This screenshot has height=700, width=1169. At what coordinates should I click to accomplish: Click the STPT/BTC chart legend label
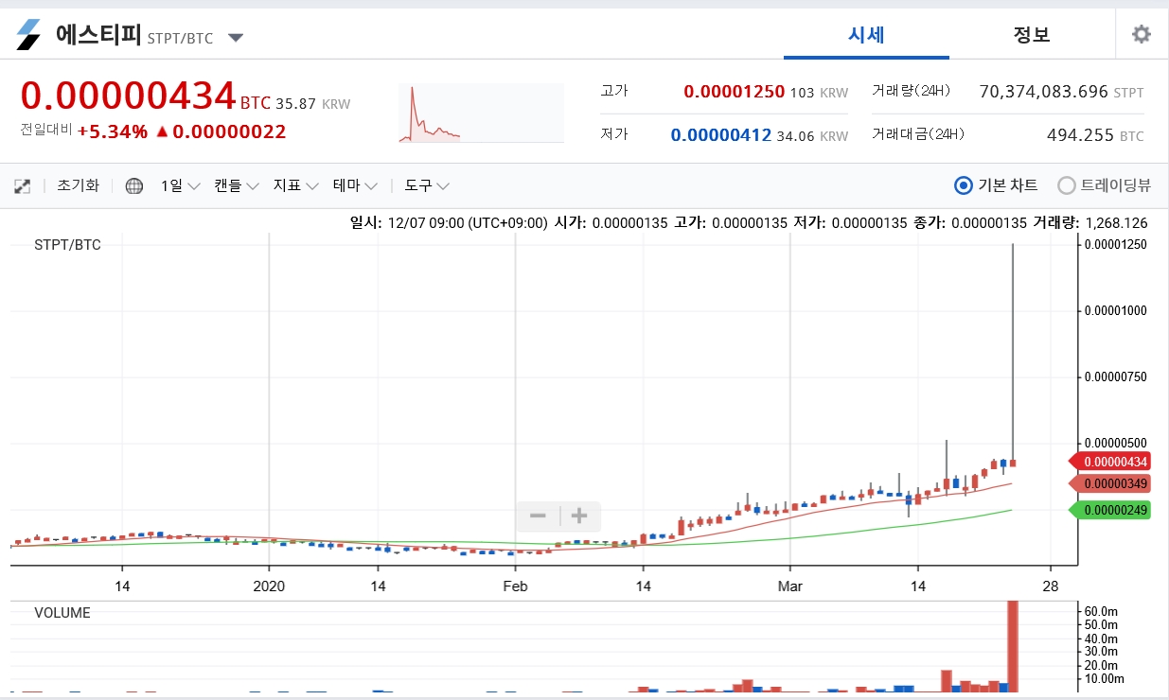(x=67, y=245)
